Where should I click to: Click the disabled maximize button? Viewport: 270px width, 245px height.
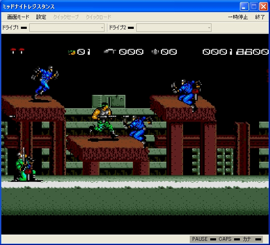(254, 7)
